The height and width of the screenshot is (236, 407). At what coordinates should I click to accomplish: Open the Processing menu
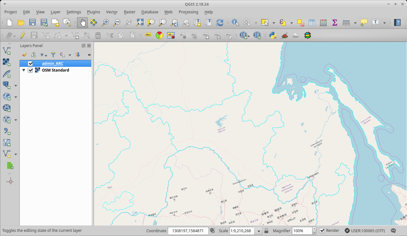click(188, 12)
